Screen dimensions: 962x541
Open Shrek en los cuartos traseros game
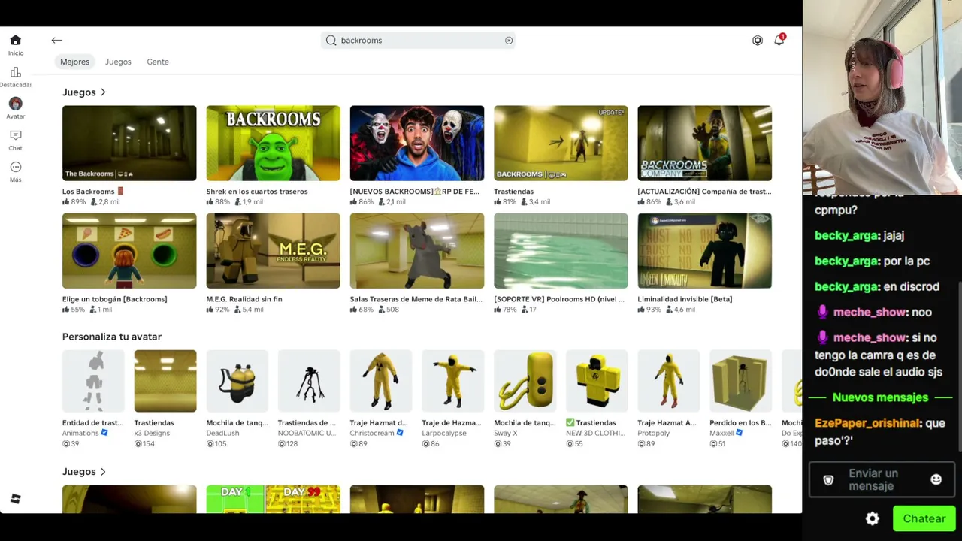(x=273, y=143)
